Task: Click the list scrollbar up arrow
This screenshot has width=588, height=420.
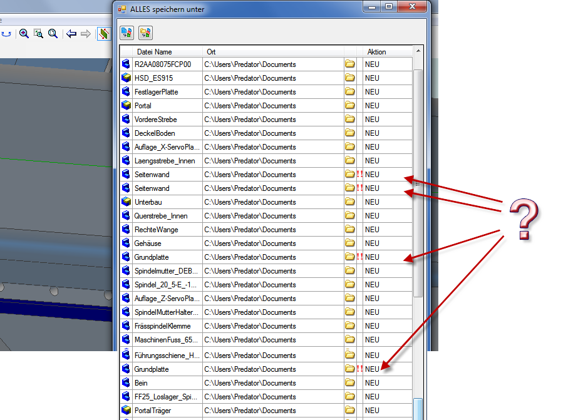Action: coord(418,51)
